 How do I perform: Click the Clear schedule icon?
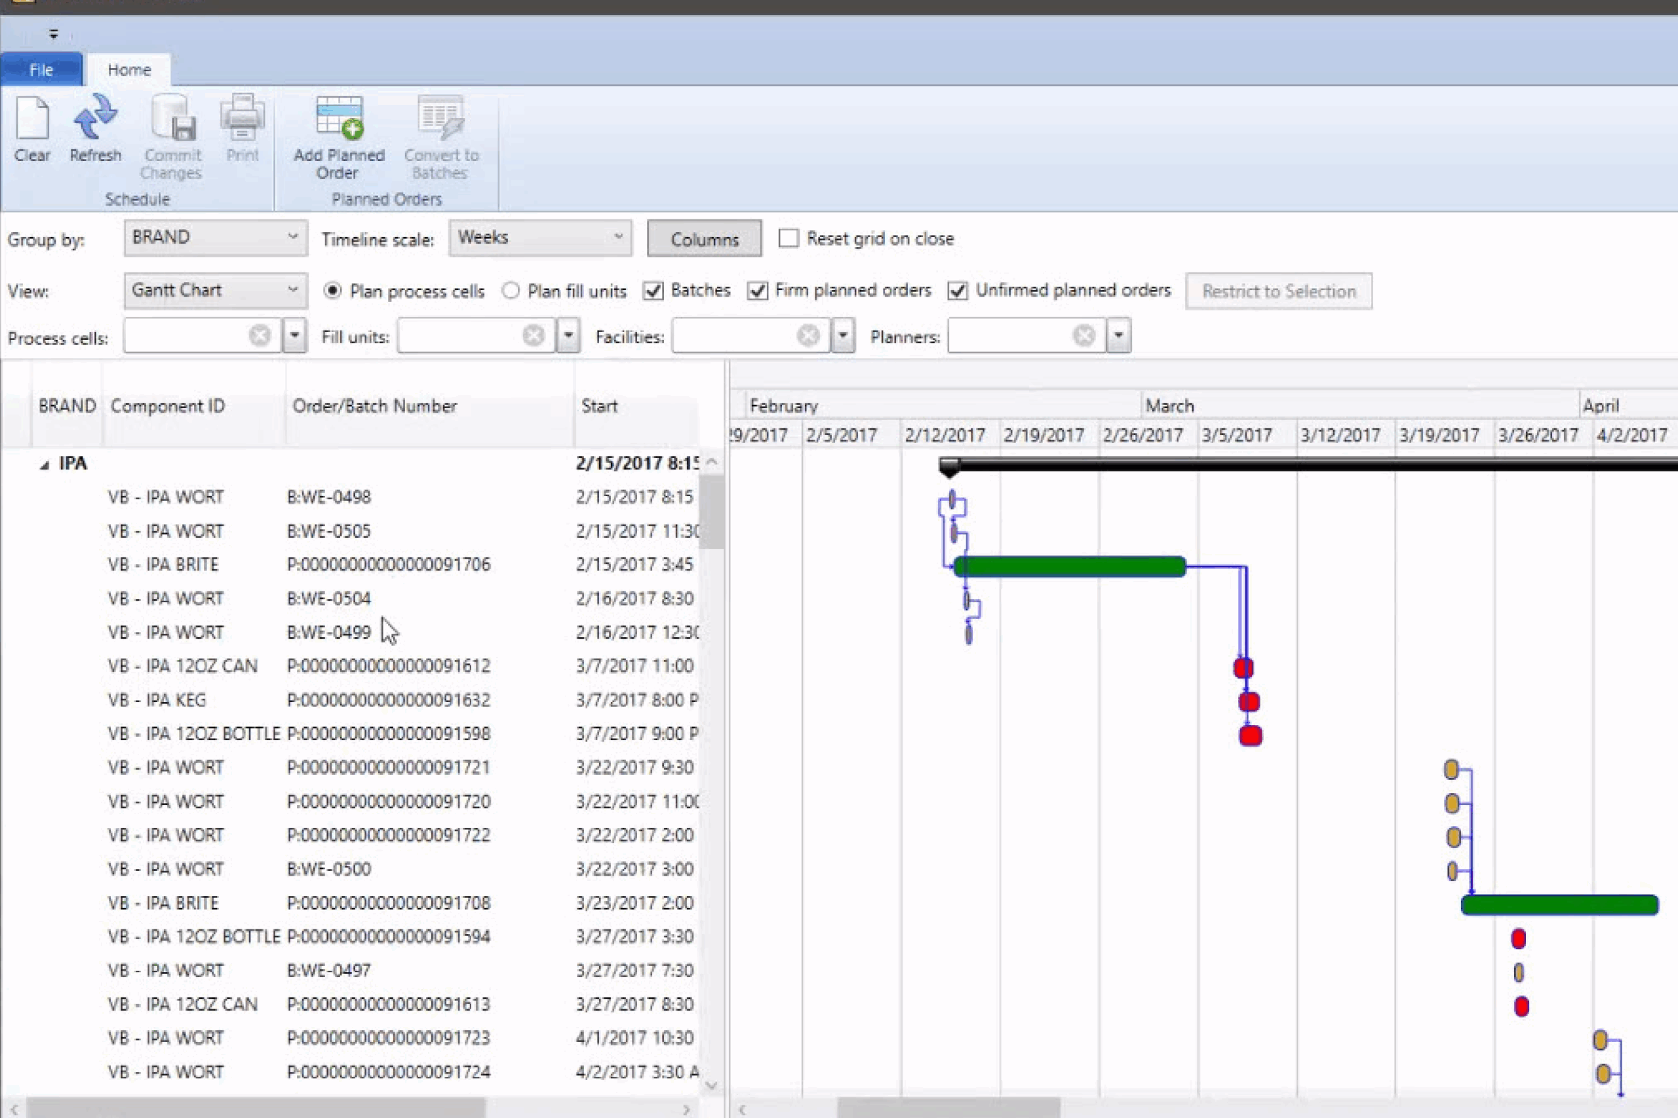[x=31, y=128]
